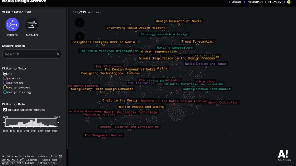Image resolution: width=296 pixels, height=166 pixels.
Task: Select Nokia Design and Japan label
Action: [206, 64]
